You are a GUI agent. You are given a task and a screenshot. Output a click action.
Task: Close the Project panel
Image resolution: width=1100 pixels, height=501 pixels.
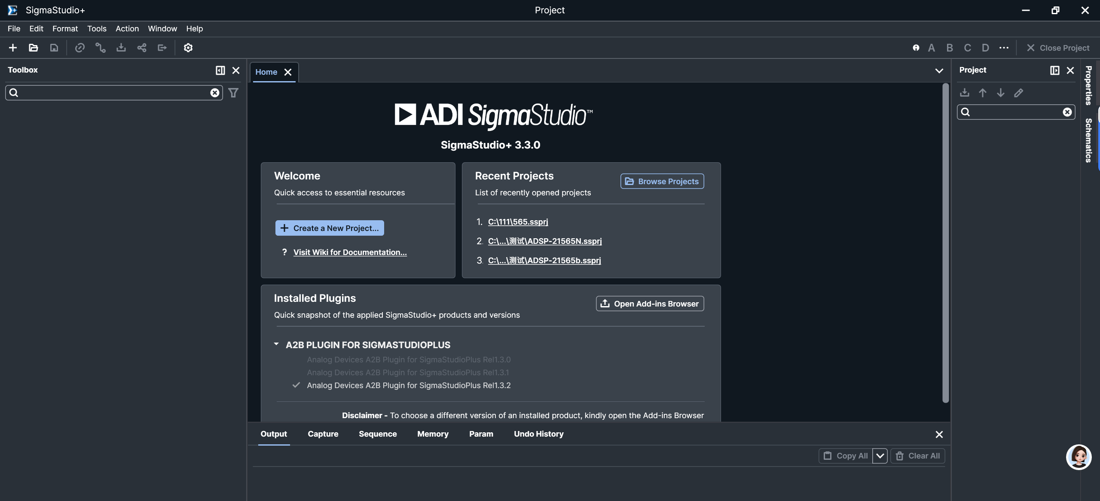click(x=1070, y=70)
